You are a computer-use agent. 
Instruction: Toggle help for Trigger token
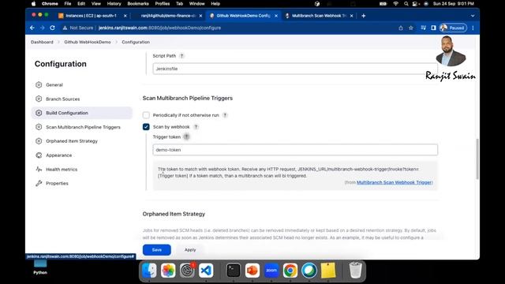pyautogui.click(x=186, y=136)
